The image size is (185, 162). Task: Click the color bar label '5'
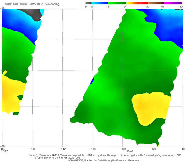92,7
